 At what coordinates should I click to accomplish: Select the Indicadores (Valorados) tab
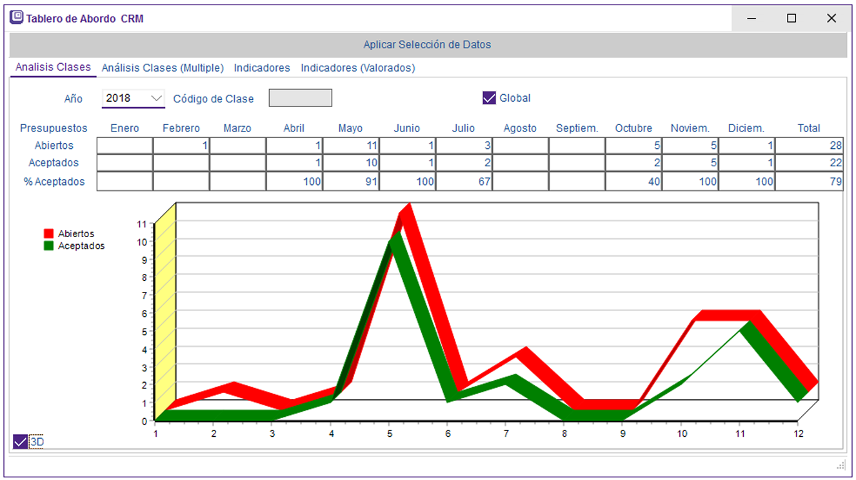point(358,68)
